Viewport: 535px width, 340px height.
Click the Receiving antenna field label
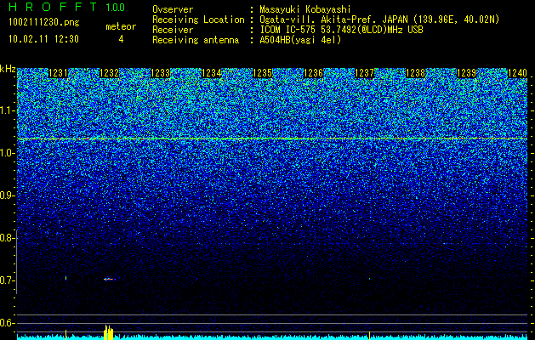pyautogui.click(x=196, y=40)
